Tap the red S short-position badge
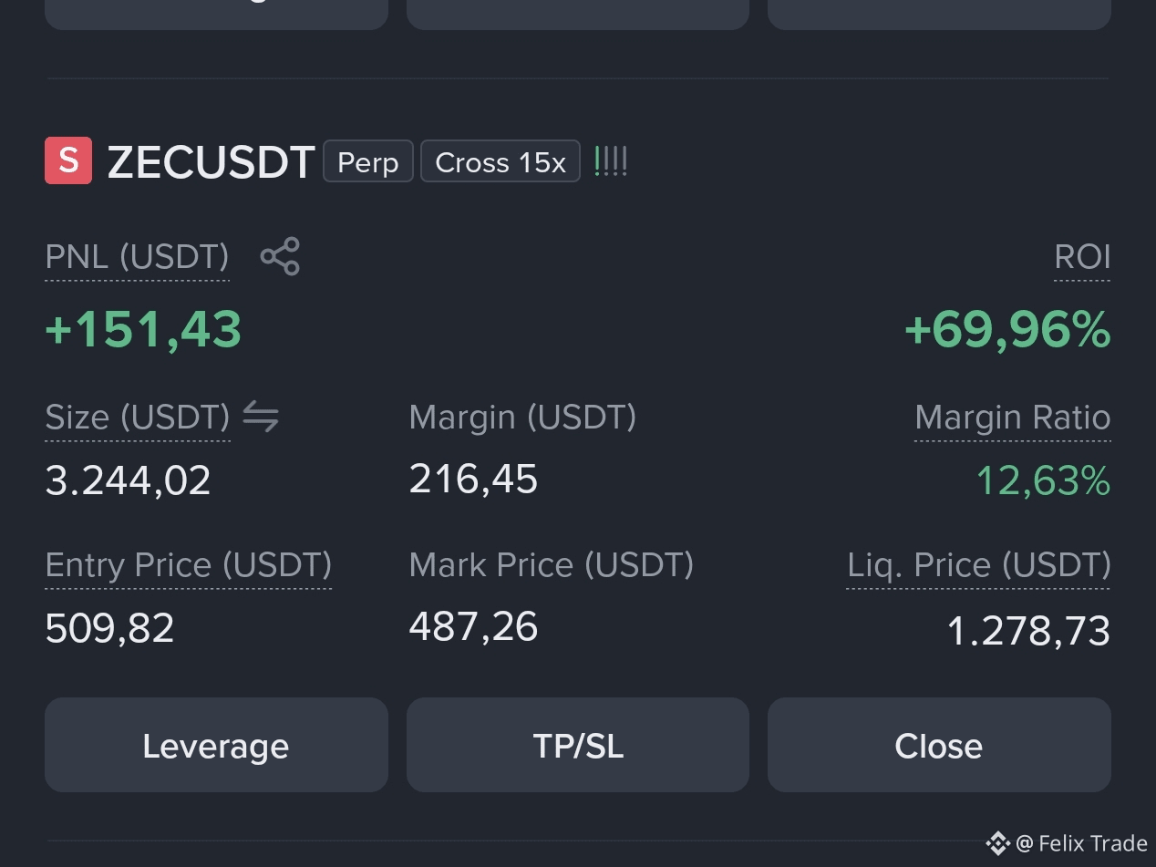Screen dimensions: 1156x867 pos(68,160)
